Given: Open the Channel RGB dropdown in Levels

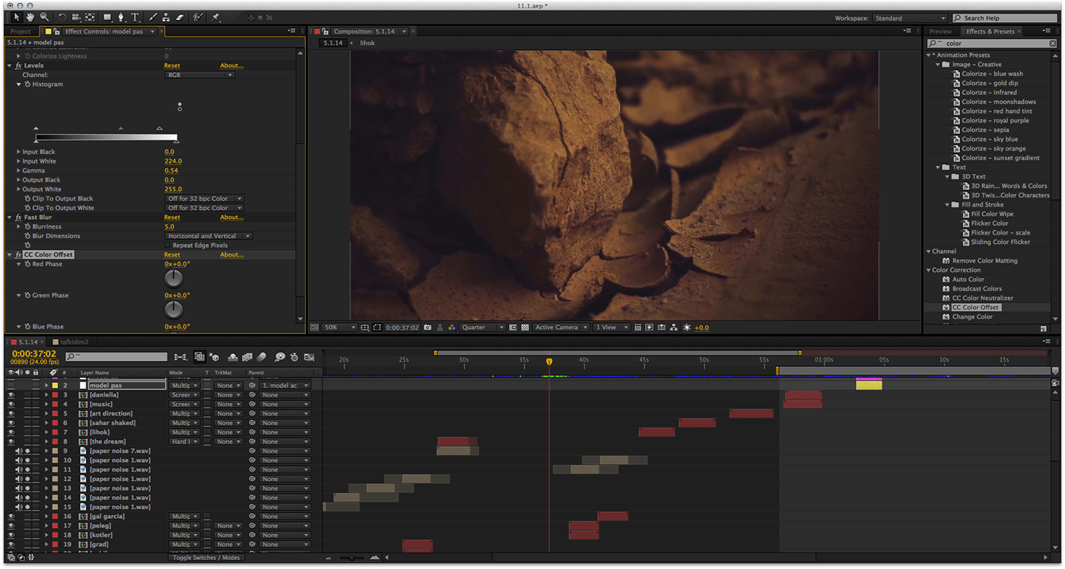Looking at the screenshot, I should [199, 75].
